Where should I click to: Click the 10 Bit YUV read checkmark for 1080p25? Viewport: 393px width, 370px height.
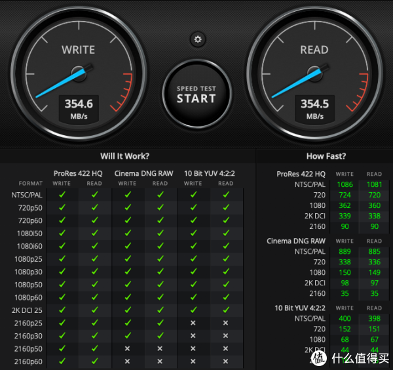(226, 258)
